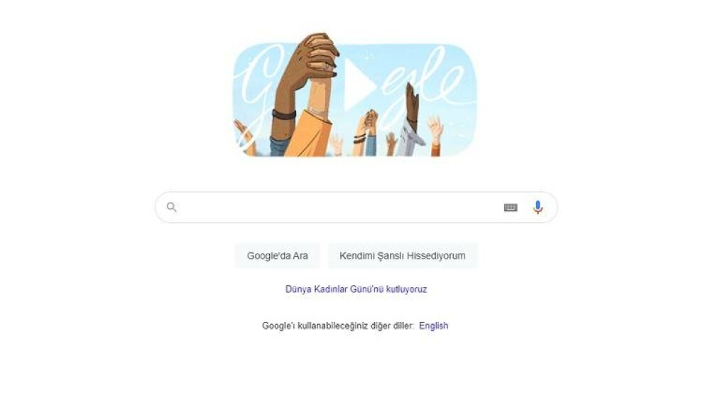Click the magnifier search icon

point(172,207)
